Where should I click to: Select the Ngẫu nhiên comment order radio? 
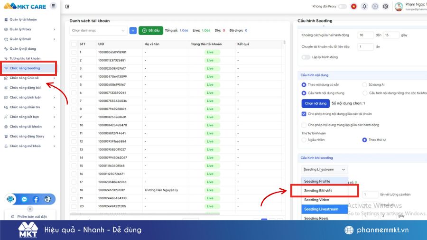coord(304,140)
